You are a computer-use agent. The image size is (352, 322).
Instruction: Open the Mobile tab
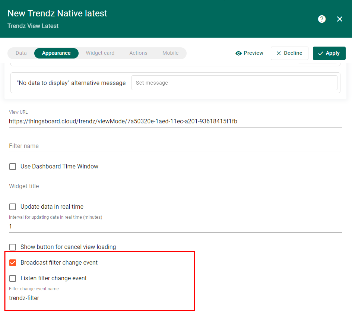click(170, 53)
